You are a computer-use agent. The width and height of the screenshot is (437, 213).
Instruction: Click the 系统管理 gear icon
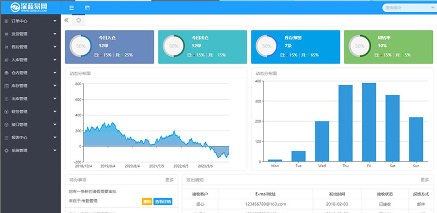[x=6, y=150]
